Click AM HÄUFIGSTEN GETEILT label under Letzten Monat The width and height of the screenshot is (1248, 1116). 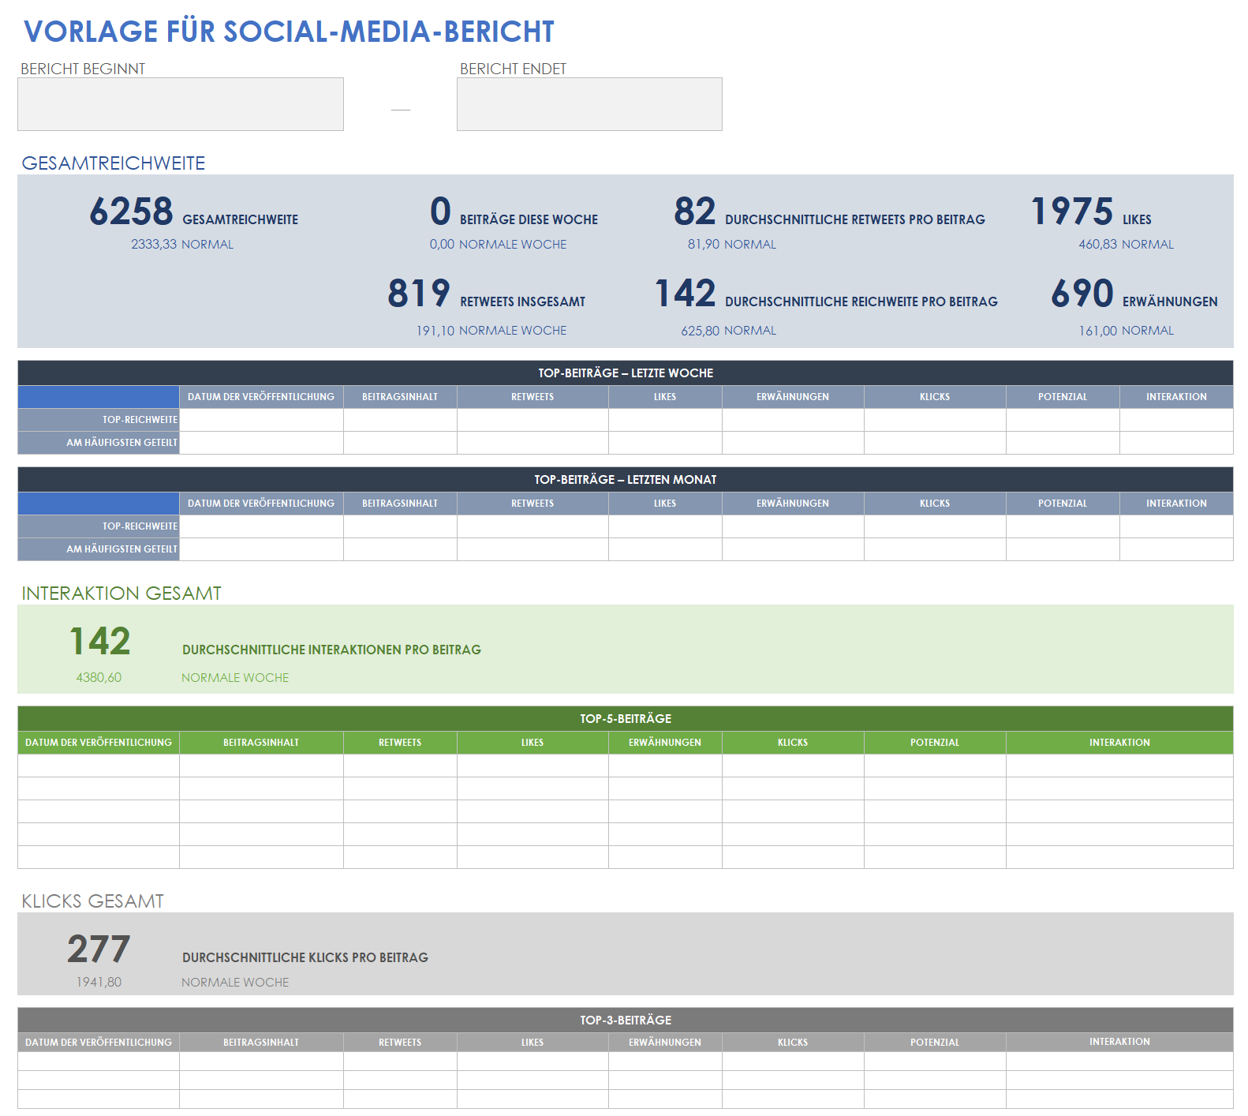(x=99, y=549)
